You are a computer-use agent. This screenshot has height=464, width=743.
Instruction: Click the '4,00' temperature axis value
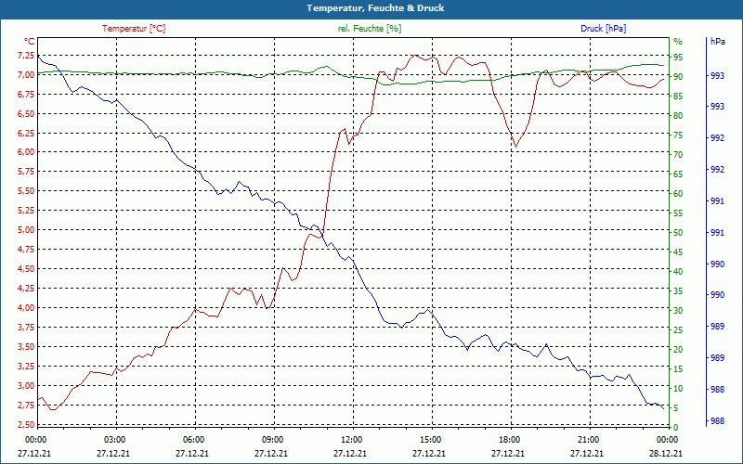tap(26, 308)
